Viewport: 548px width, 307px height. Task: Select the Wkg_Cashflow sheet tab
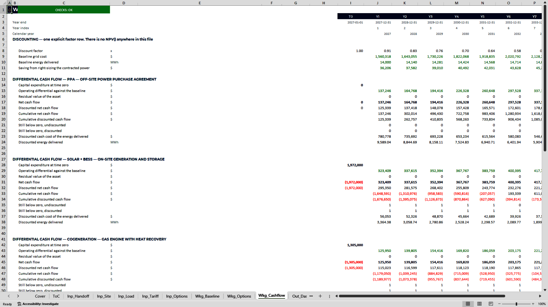271,296
